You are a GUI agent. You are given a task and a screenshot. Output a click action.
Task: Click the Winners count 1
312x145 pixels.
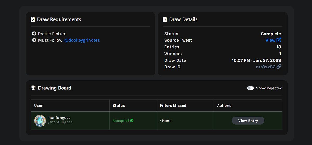coord(280,54)
